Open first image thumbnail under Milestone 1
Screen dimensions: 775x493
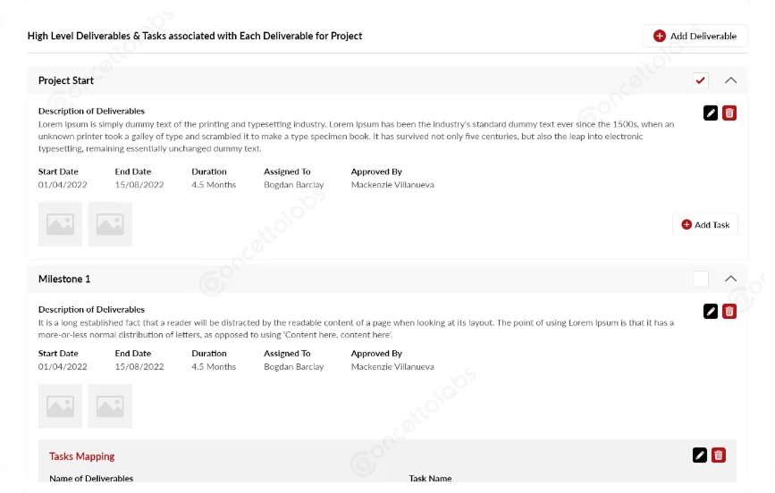click(x=60, y=406)
